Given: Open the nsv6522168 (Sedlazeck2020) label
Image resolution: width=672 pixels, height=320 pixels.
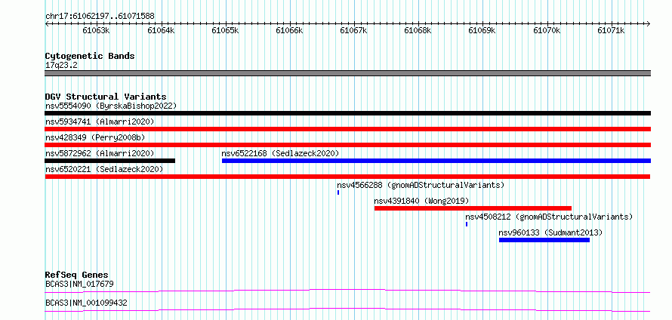Looking at the screenshot, I should pyautogui.click(x=280, y=153).
